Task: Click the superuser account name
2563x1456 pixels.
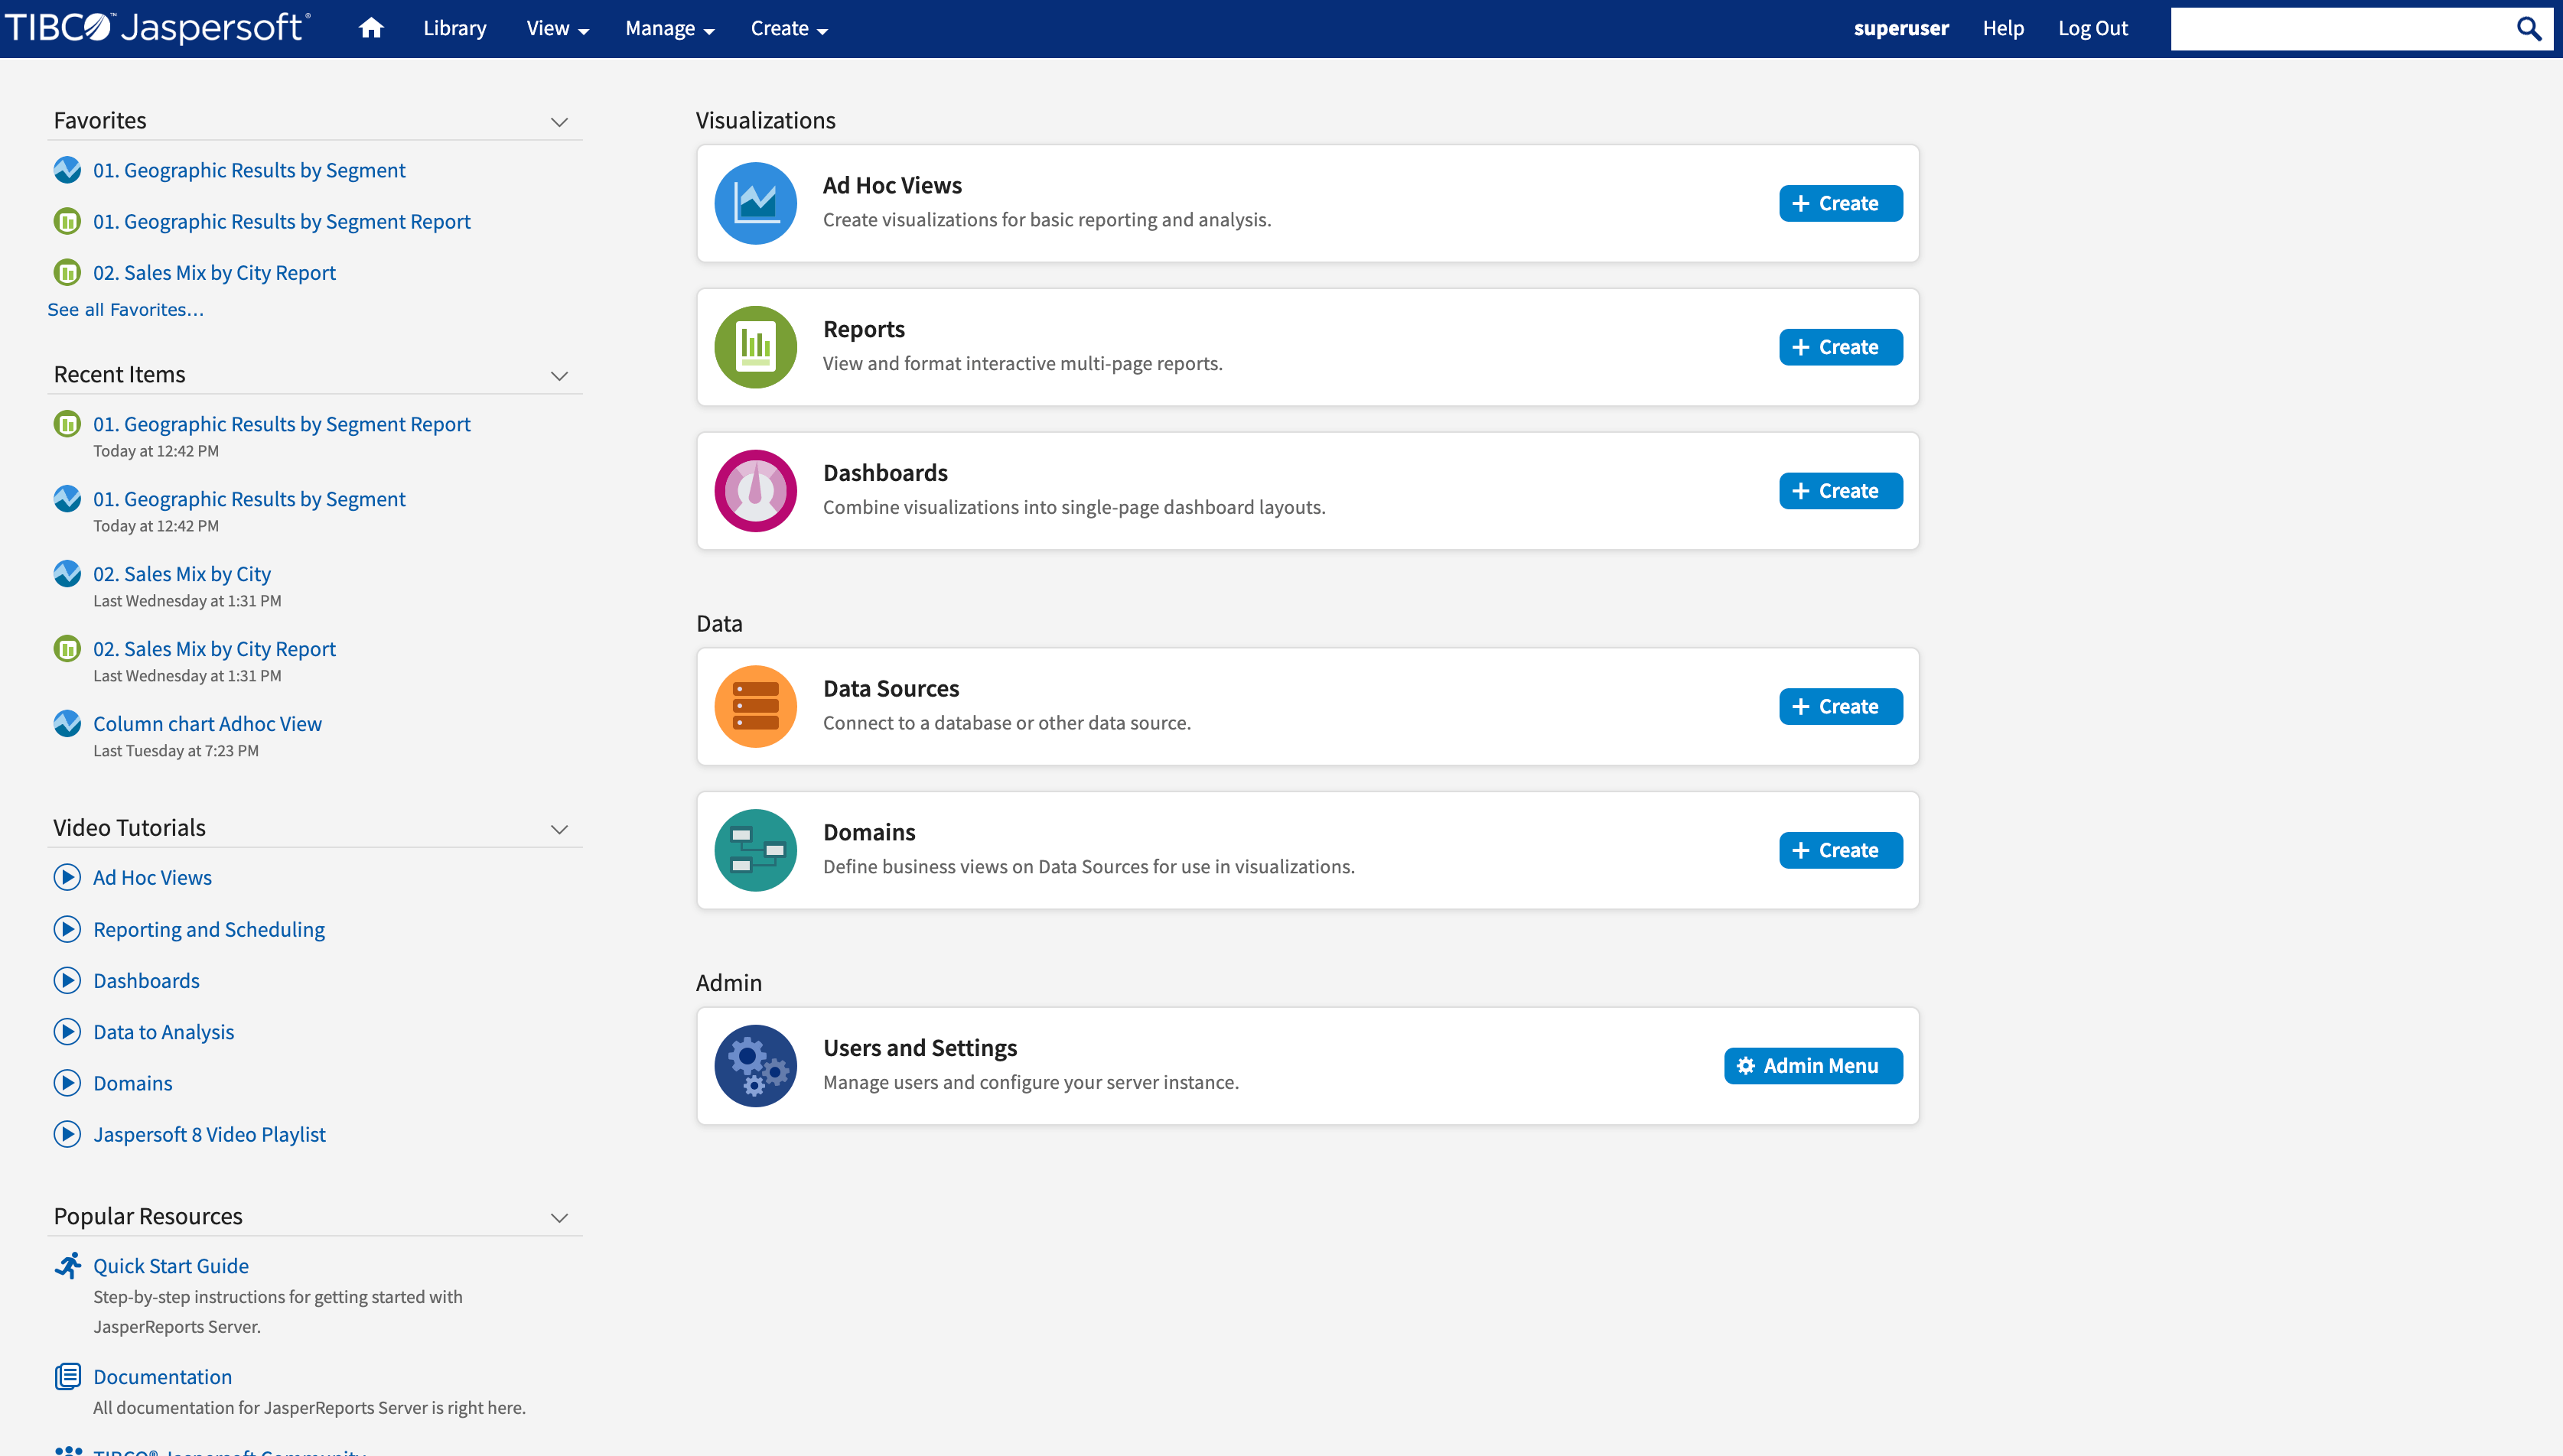Action: [1900, 29]
